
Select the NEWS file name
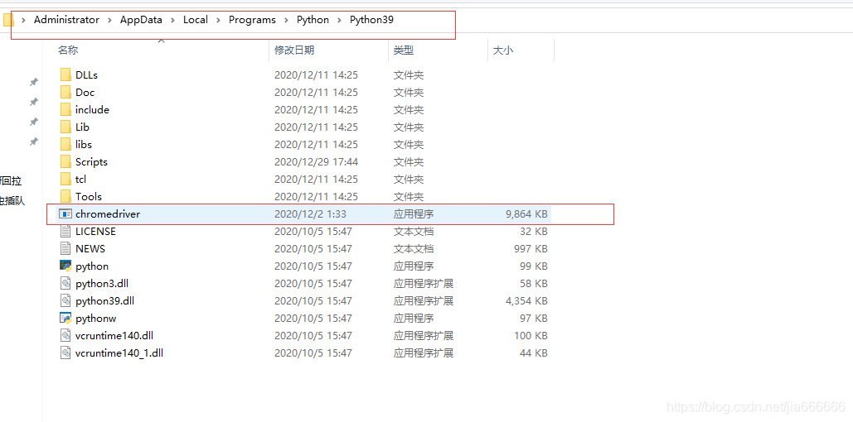[x=90, y=249]
